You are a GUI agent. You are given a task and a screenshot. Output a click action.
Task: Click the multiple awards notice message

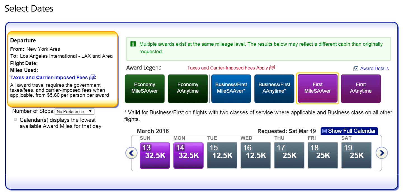(261, 48)
